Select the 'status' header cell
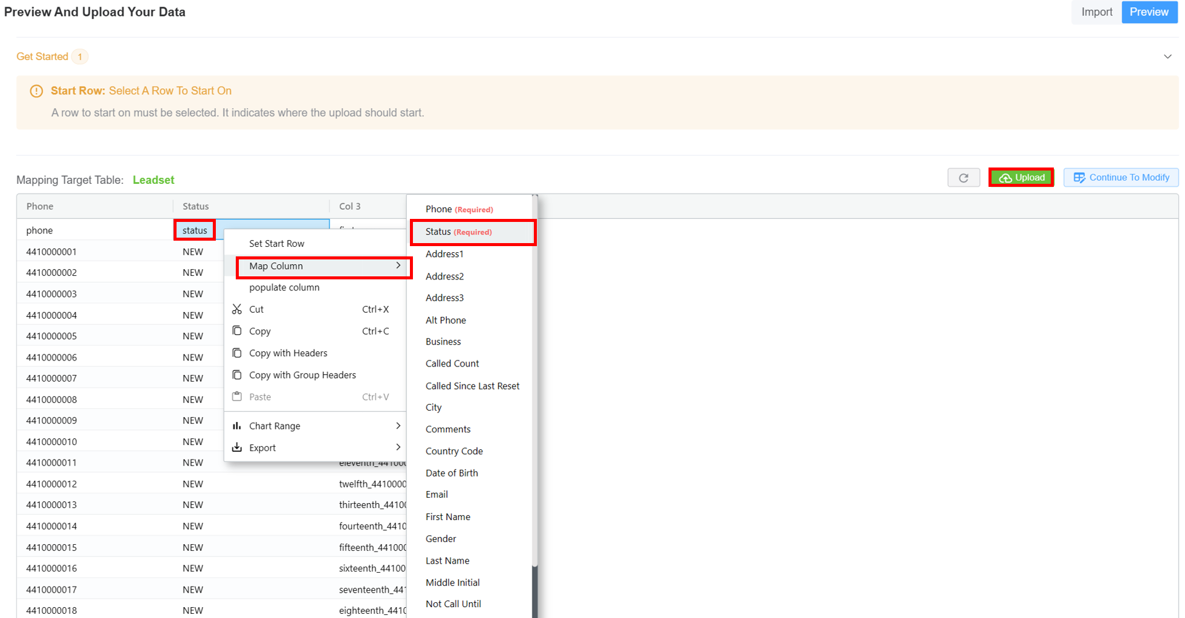The height and width of the screenshot is (618, 1185). pyautogui.click(x=195, y=230)
